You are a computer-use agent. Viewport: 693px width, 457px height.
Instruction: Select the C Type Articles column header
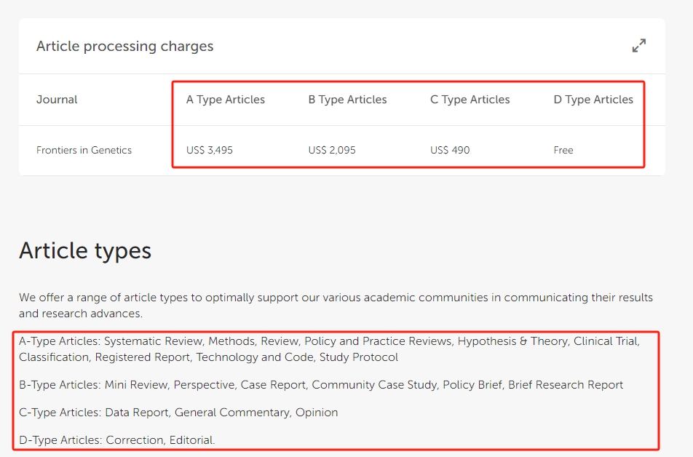[x=470, y=100]
